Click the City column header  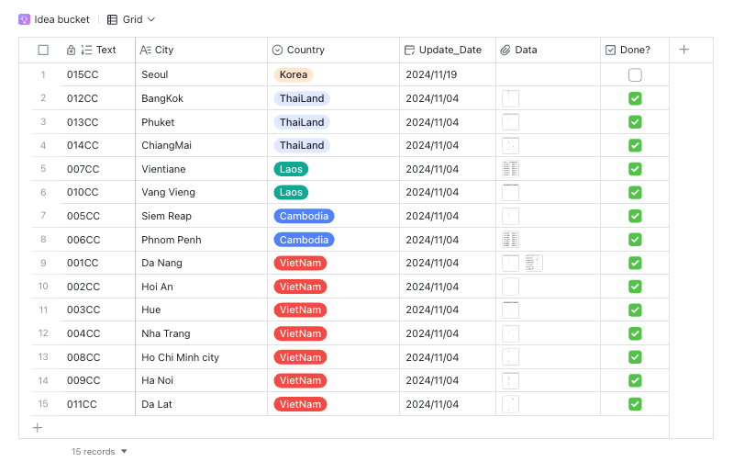pos(201,50)
